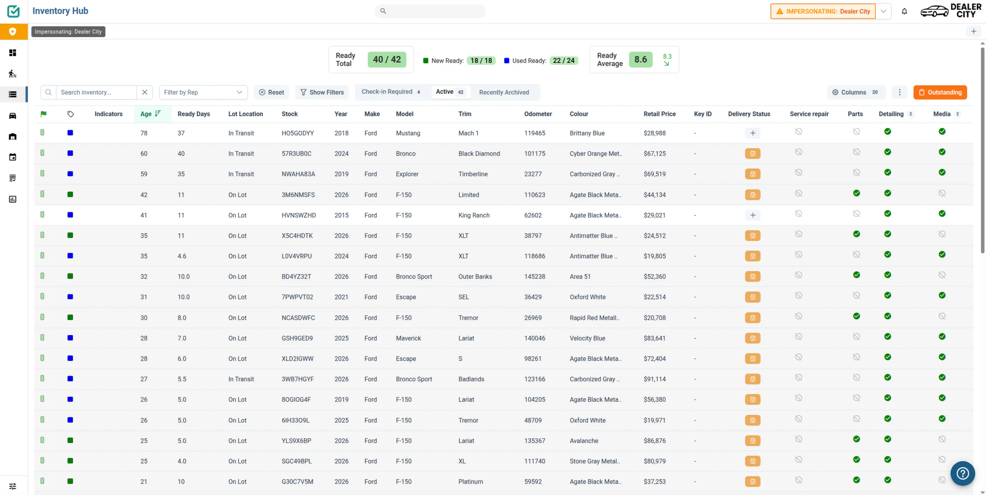Image resolution: width=986 pixels, height=495 pixels.
Task: Open the settings sliders icon at sidebar bottom
Action: click(13, 486)
